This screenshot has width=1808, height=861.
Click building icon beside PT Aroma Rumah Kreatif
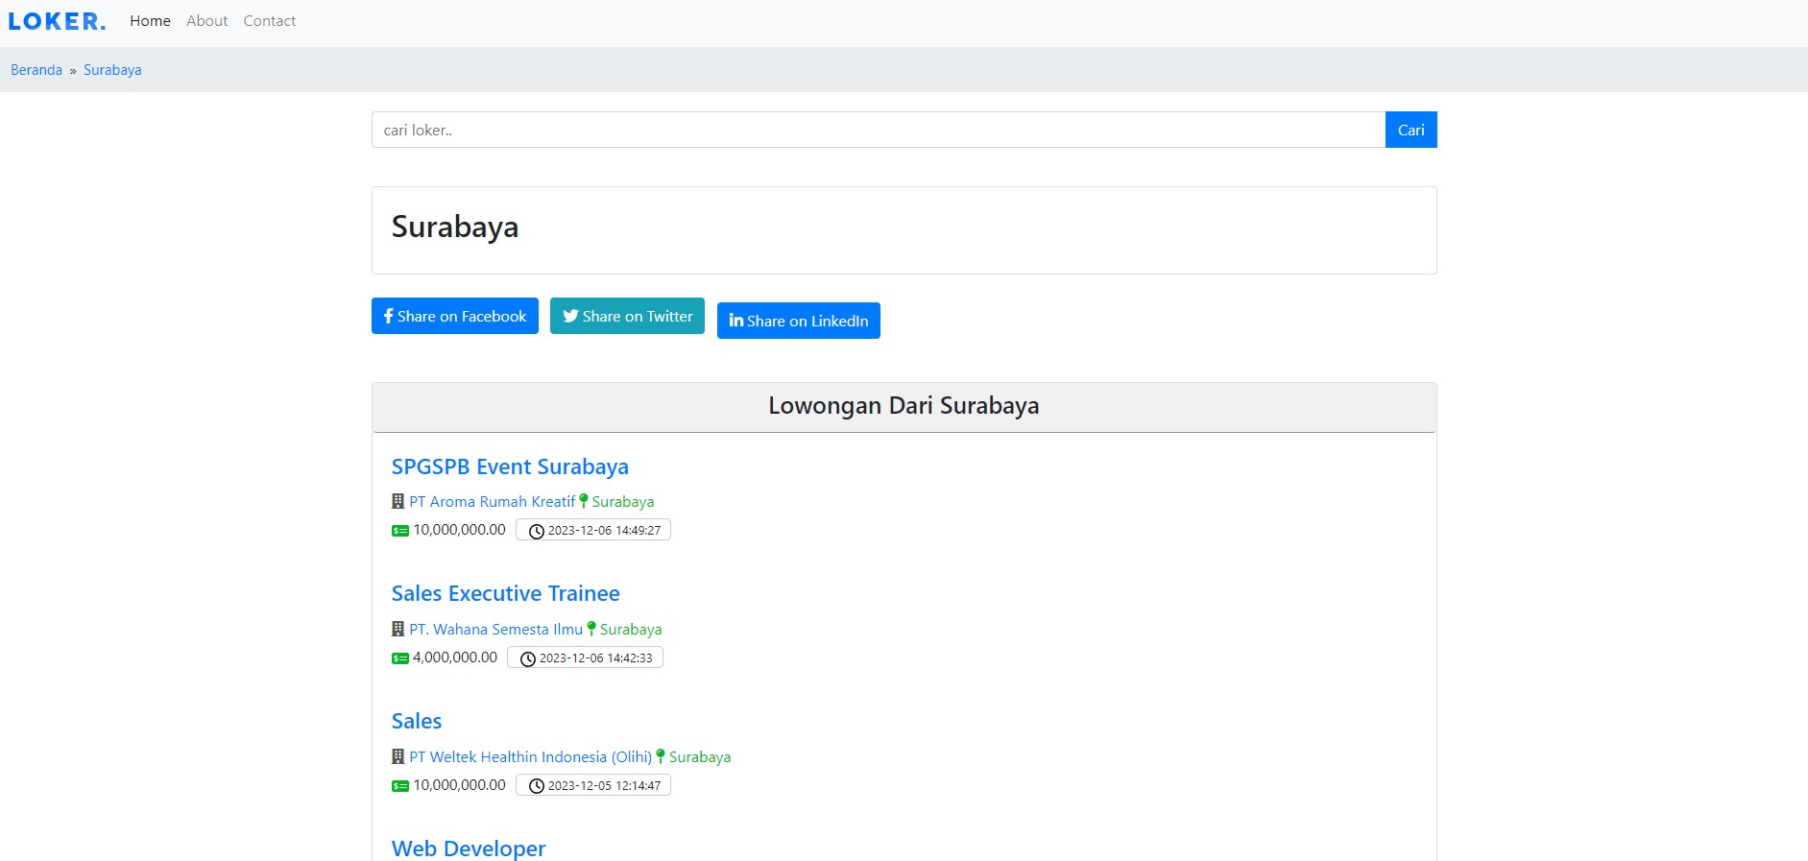(398, 501)
